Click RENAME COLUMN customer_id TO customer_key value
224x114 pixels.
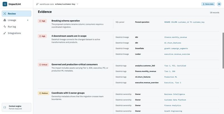(184, 22)
